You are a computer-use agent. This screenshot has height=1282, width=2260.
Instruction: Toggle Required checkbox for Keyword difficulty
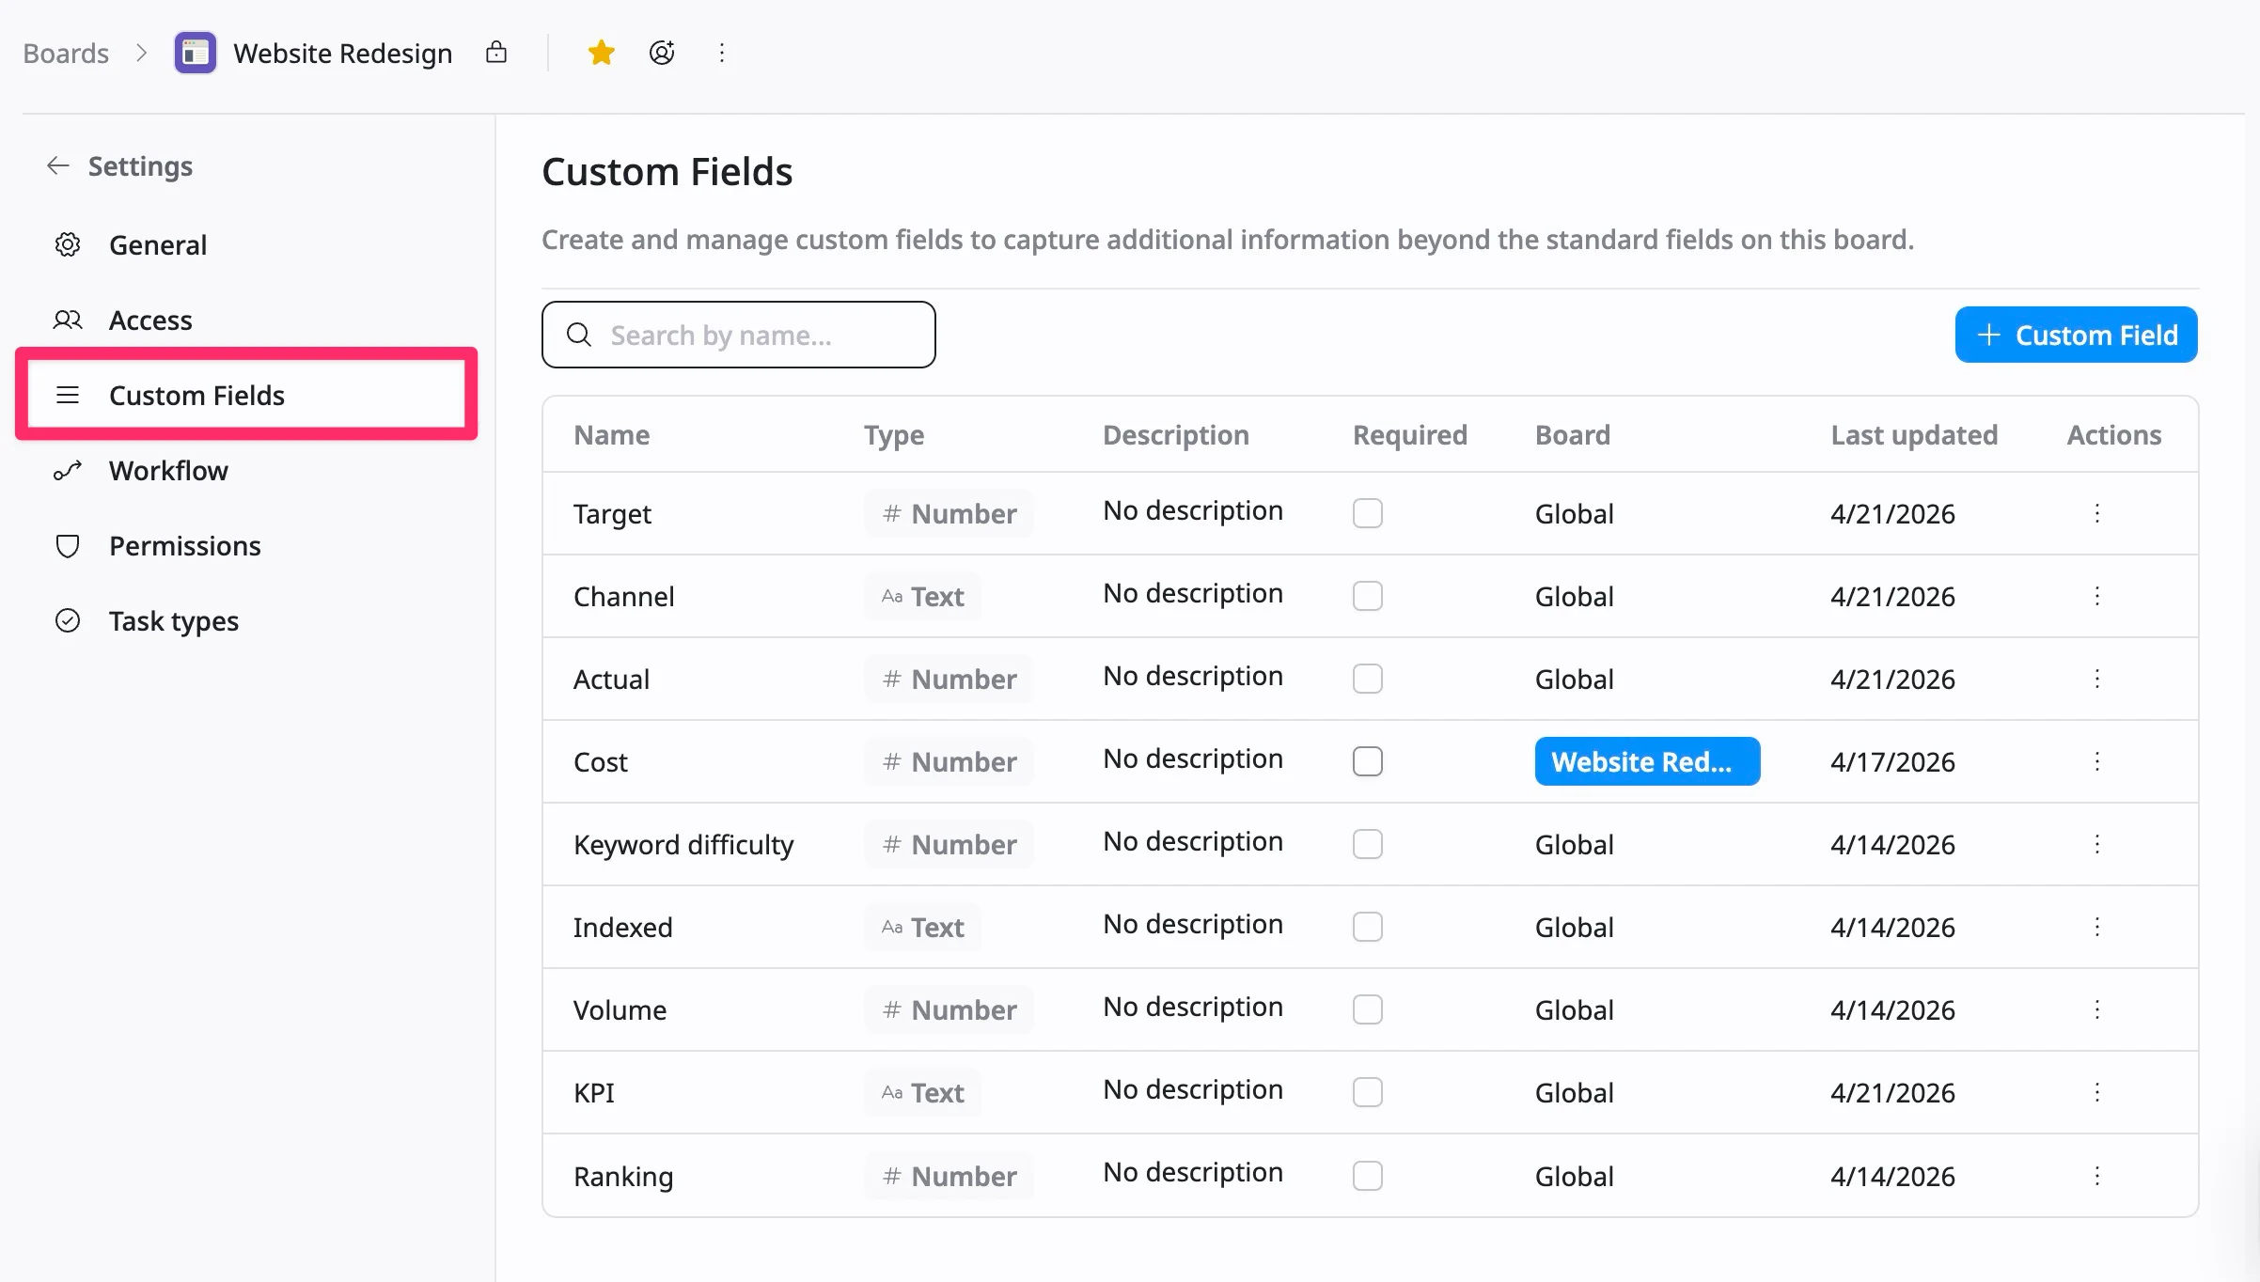pos(1368,844)
